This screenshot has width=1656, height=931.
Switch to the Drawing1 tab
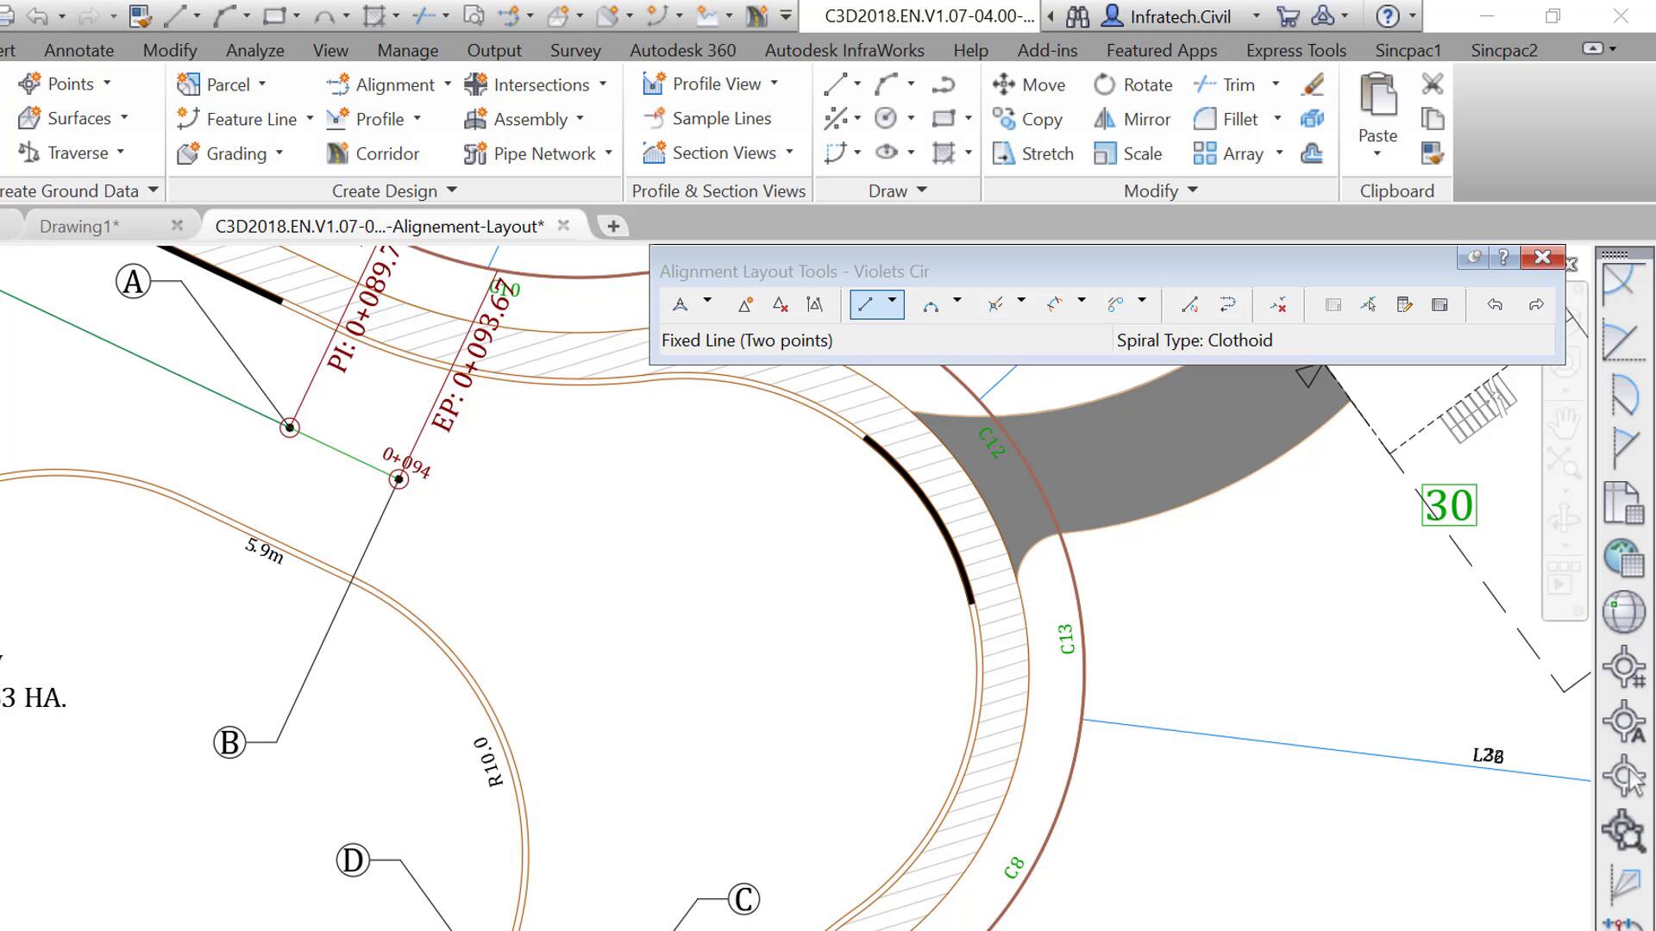[81, 225]
